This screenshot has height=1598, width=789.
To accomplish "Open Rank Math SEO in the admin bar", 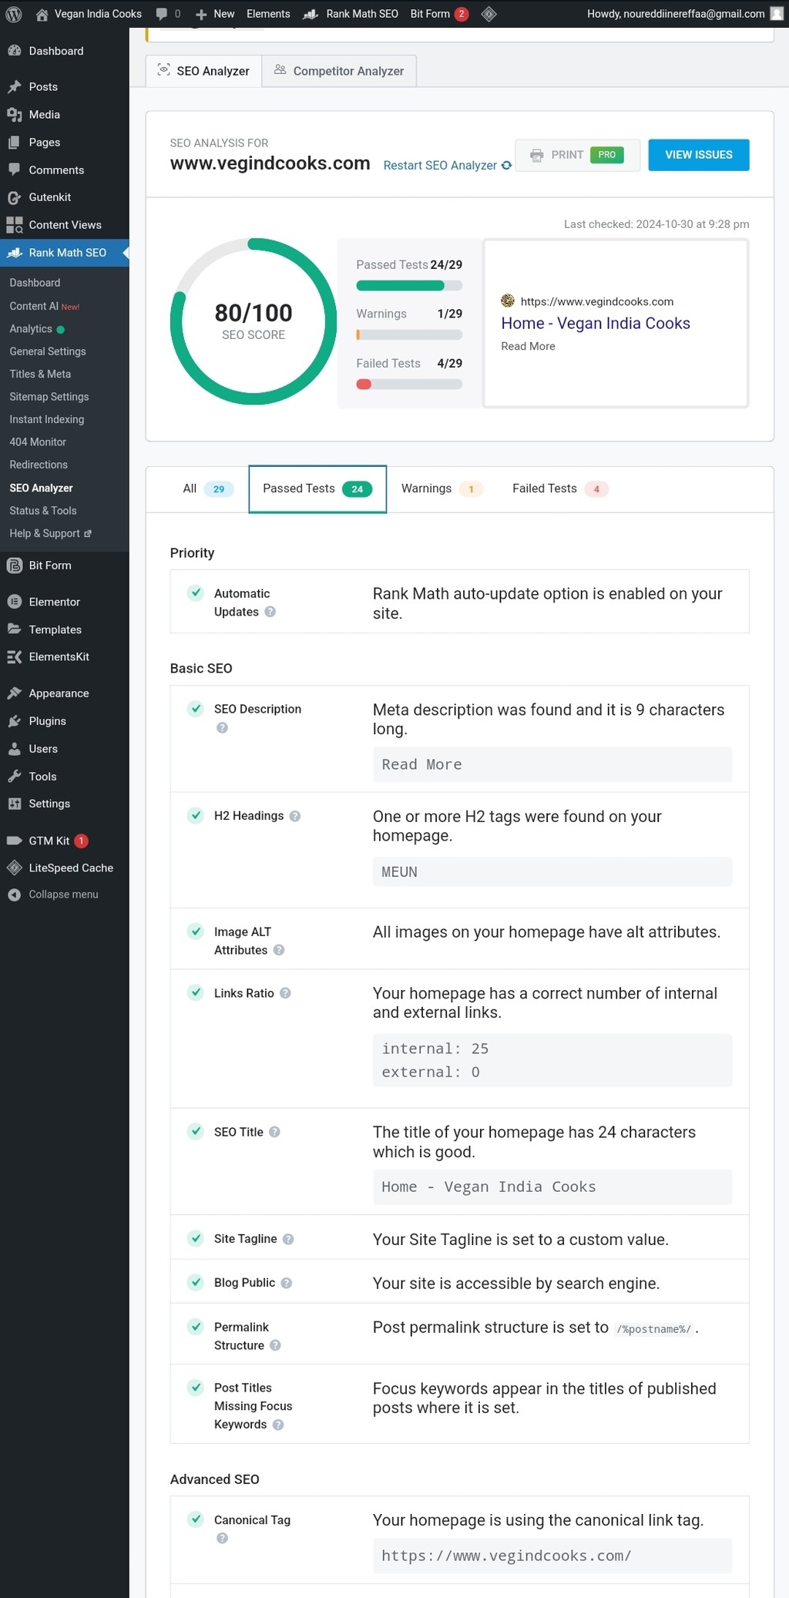I will 351,14.
